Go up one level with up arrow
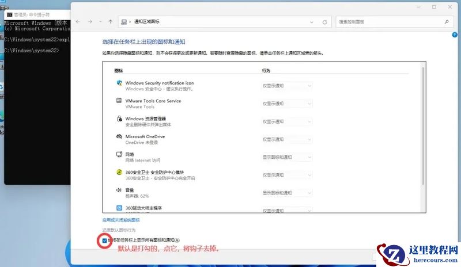 111,22
